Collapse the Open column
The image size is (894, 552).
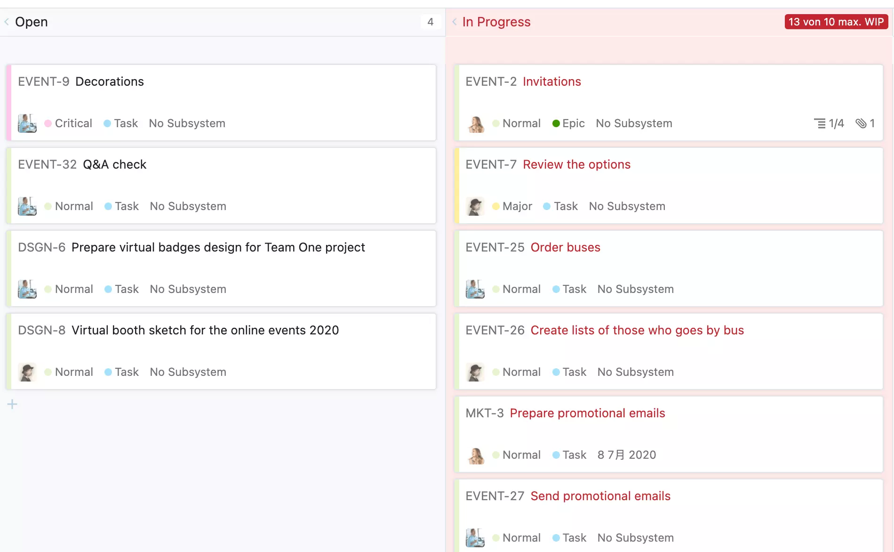pos(7,22)
